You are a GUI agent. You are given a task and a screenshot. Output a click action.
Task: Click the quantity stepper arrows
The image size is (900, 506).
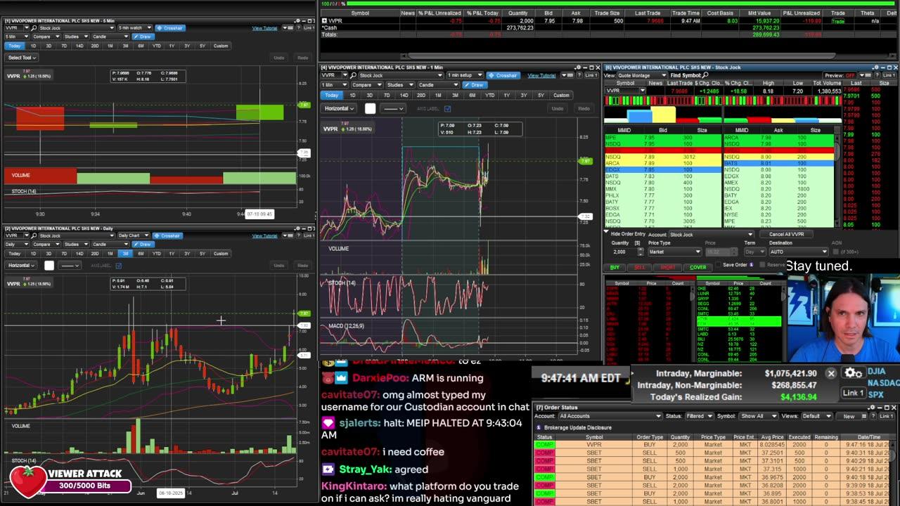click(x=639, y=252)
